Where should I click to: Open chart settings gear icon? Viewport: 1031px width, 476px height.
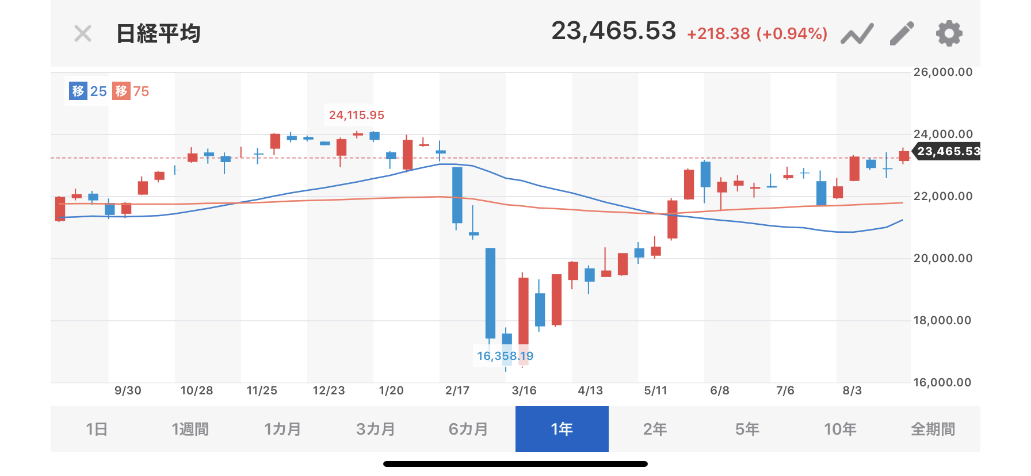coord(949,33)
